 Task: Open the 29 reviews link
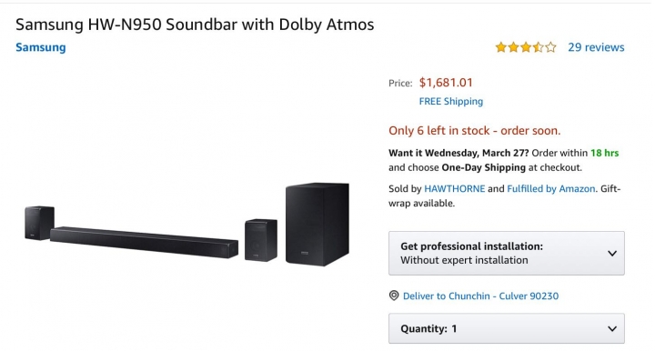coord(596,47)
